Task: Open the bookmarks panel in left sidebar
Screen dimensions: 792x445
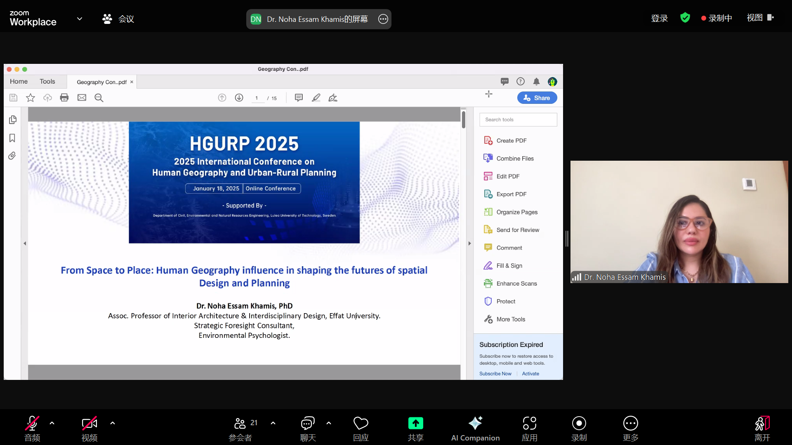Action: point(12,138)
